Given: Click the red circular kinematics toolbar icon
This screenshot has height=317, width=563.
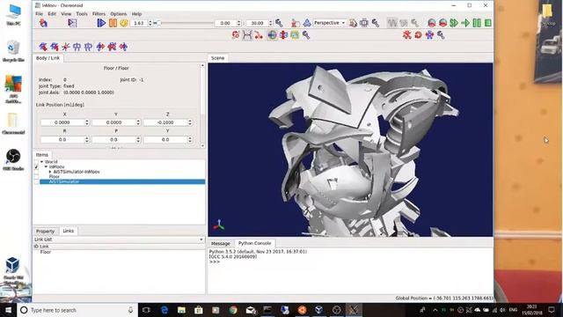Looking at the screenshot, I should pyautogui.click(x=236, y=35).
